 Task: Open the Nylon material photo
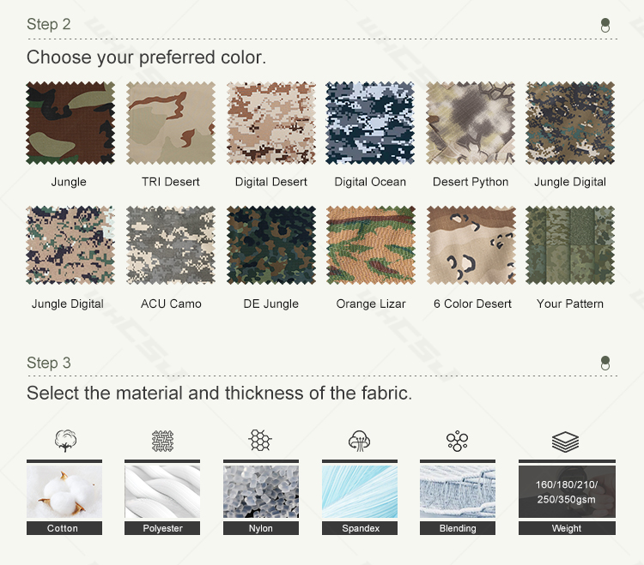point(260,493)
